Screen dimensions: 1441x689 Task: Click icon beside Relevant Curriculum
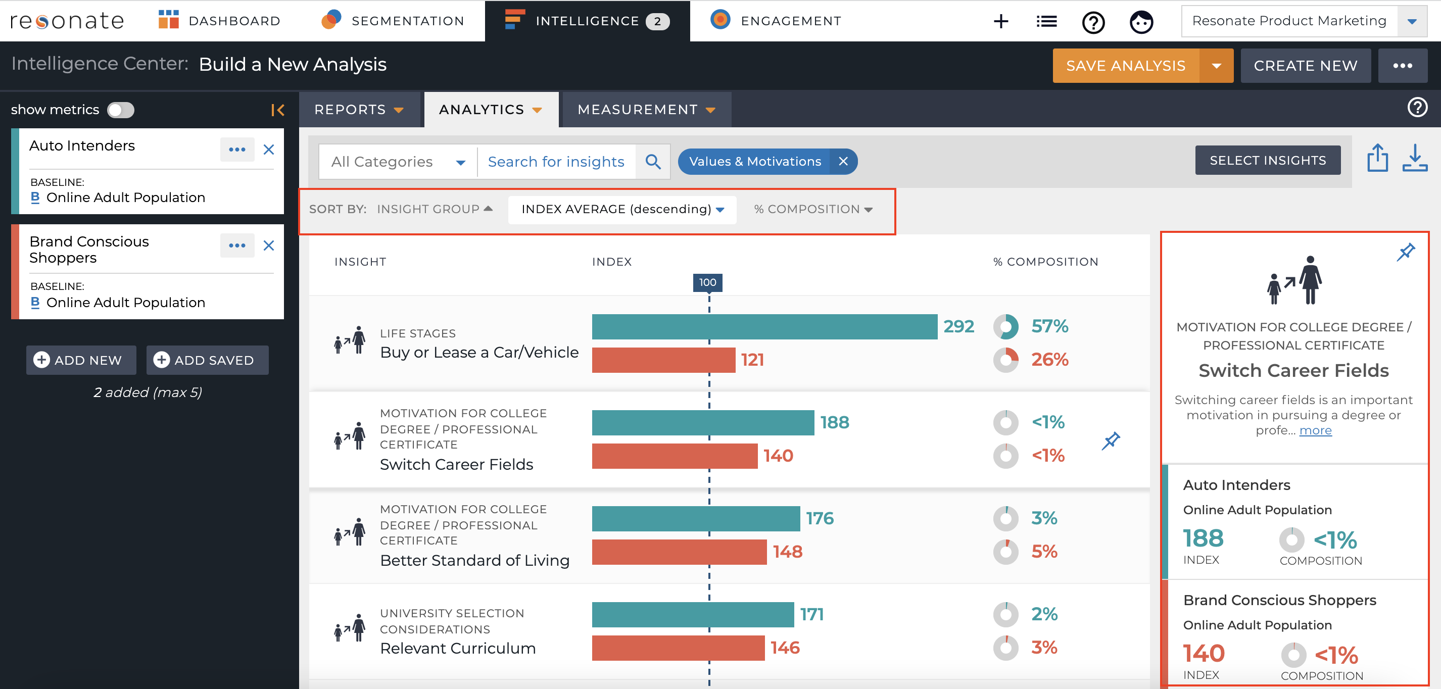(x=350, y=627)
